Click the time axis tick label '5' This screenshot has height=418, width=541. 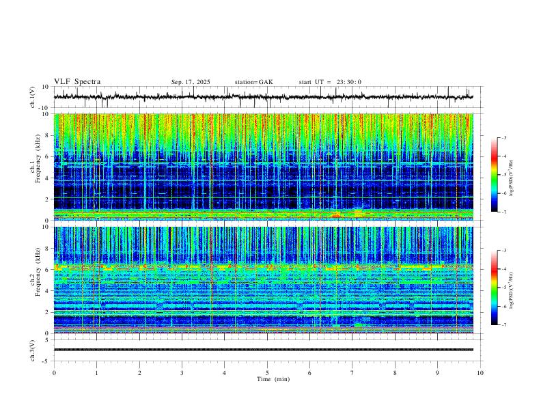coord(267,373)
